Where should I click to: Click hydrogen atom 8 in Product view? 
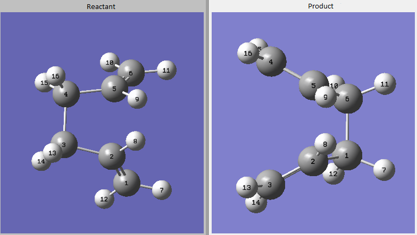(x=326, y=144)
